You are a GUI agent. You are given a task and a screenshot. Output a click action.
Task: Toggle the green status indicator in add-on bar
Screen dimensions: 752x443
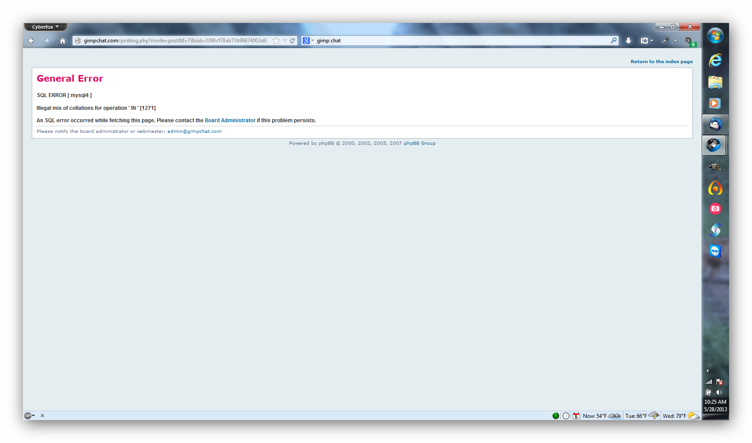(x=556, y=416)
